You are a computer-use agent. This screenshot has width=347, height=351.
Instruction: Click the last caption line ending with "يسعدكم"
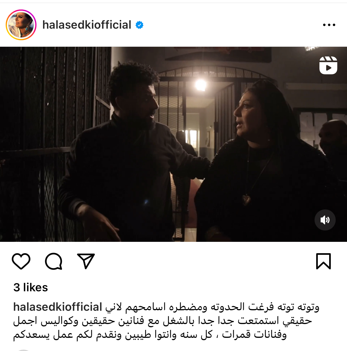tap(150, 335)
